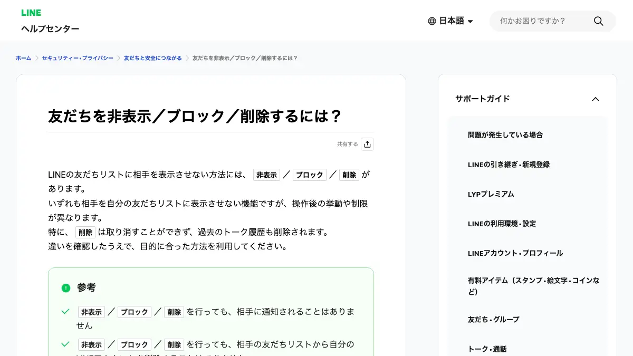Click the LINE logo
This screenshot has height=356, width=633.
(31, 13)
